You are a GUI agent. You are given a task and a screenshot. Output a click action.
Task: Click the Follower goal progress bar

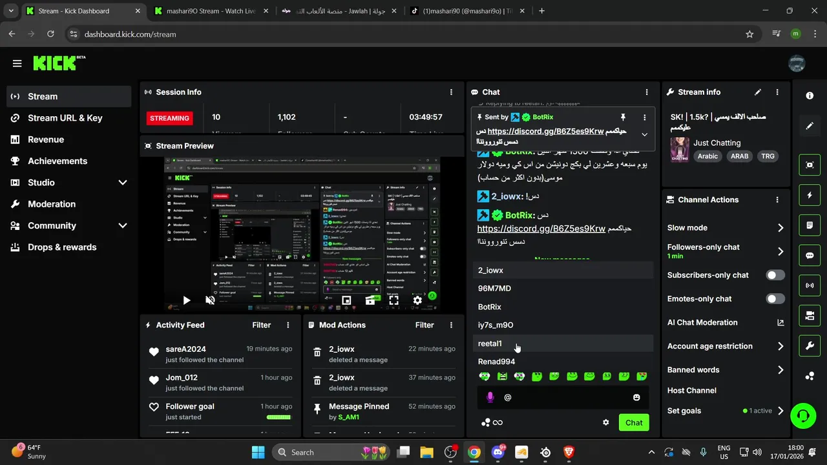[279, 418]
